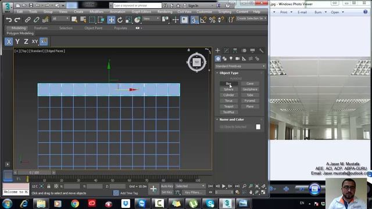The height and width of the screenshot is (209, 372).
Task: Open Standard Primitives category dropdown
Action: tap(240, 66)
